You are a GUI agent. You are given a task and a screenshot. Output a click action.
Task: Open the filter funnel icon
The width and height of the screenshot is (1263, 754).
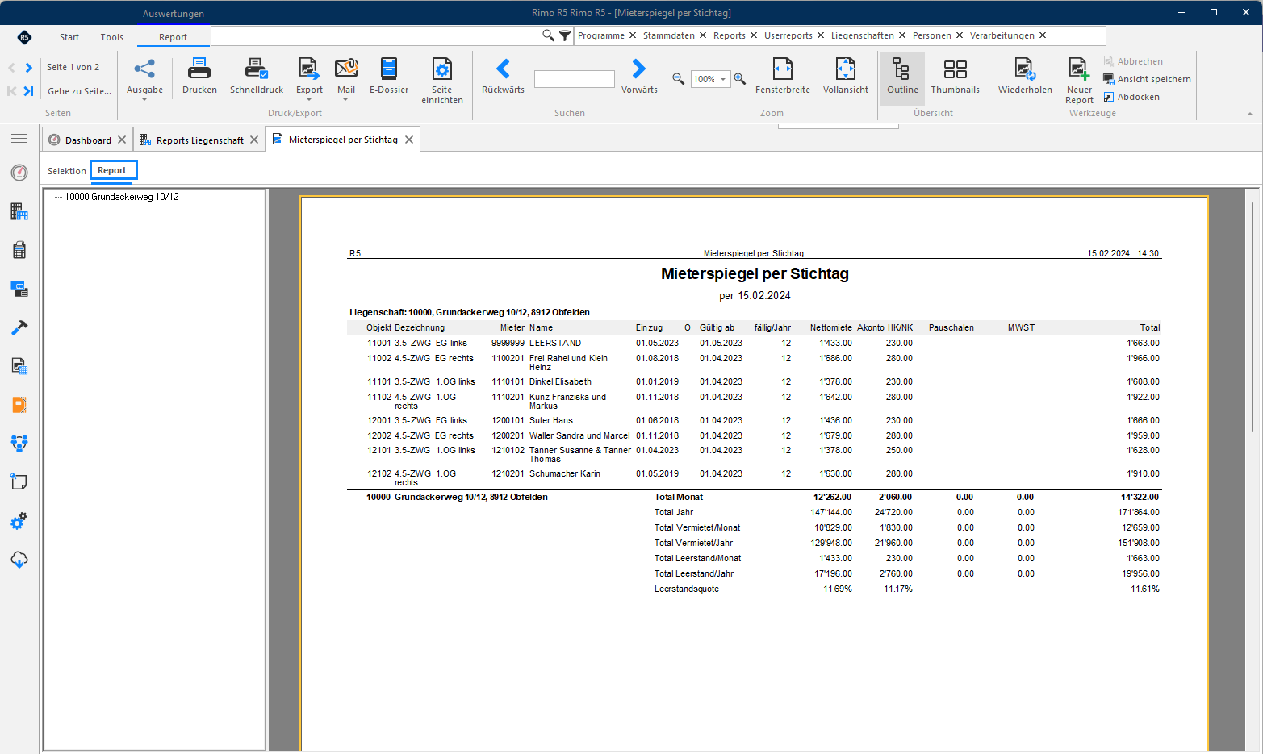tap(565, 35)
